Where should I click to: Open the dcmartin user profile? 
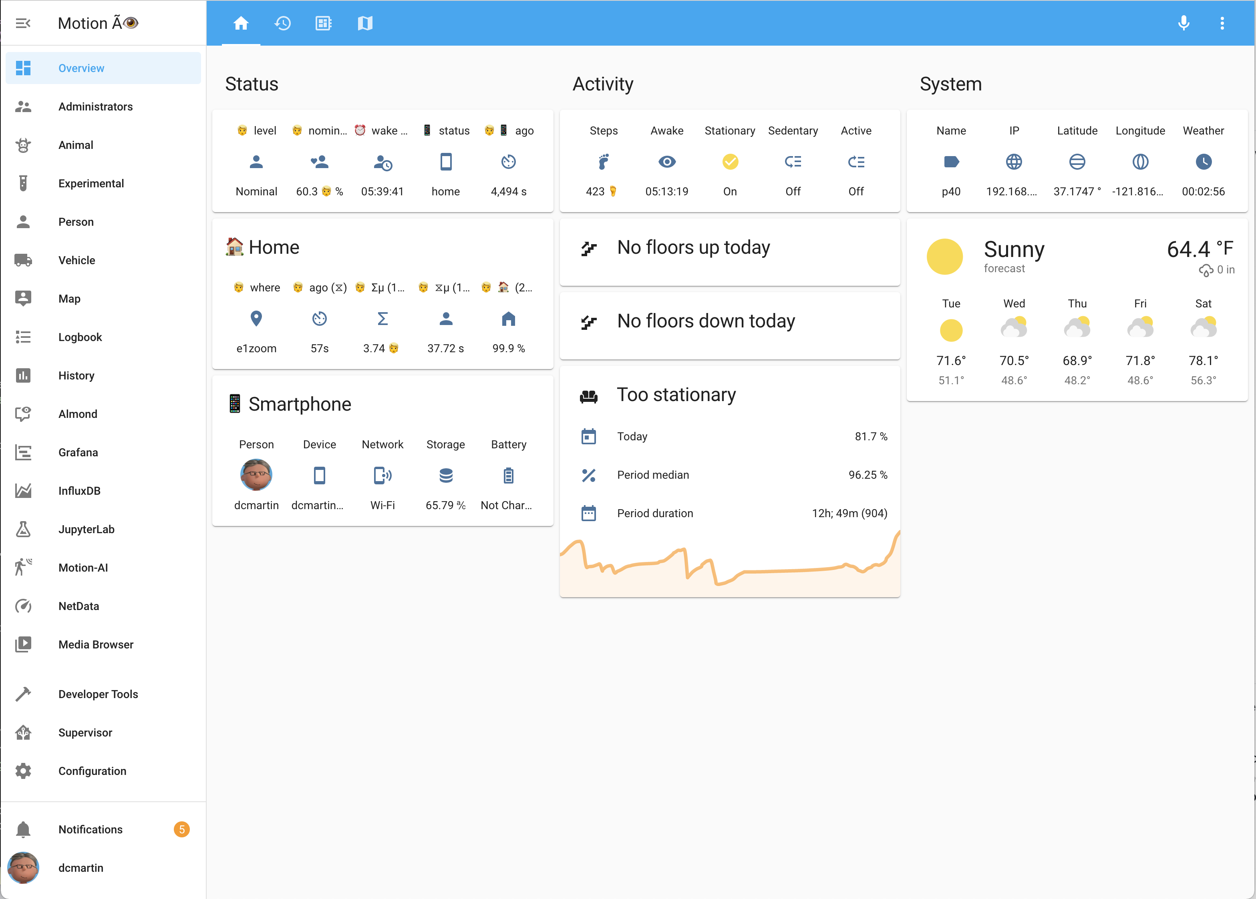coord(80,868)
